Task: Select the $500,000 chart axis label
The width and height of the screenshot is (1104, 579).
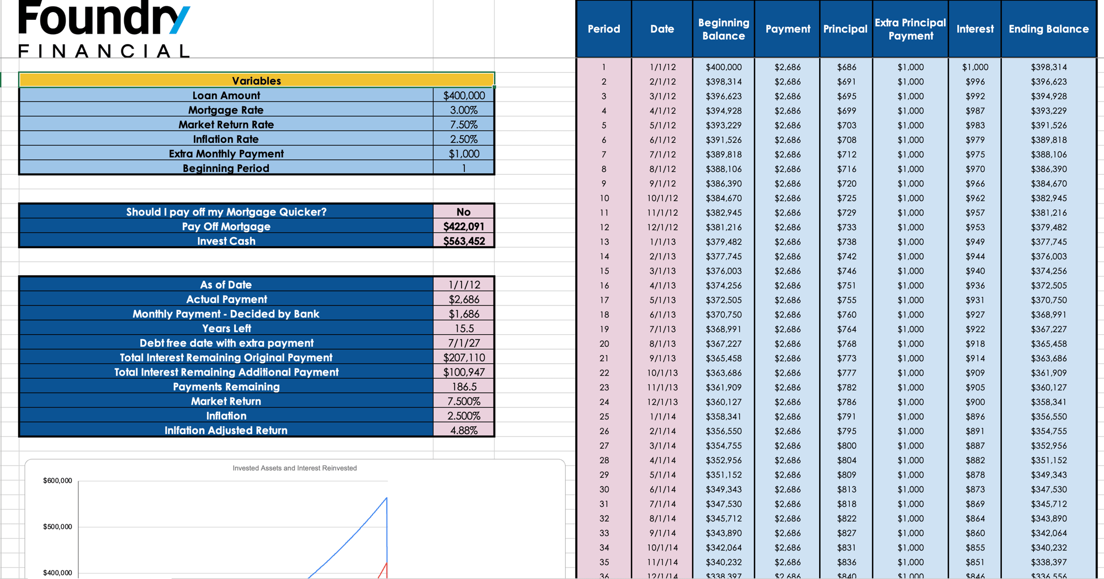Action: coord(57,527)
